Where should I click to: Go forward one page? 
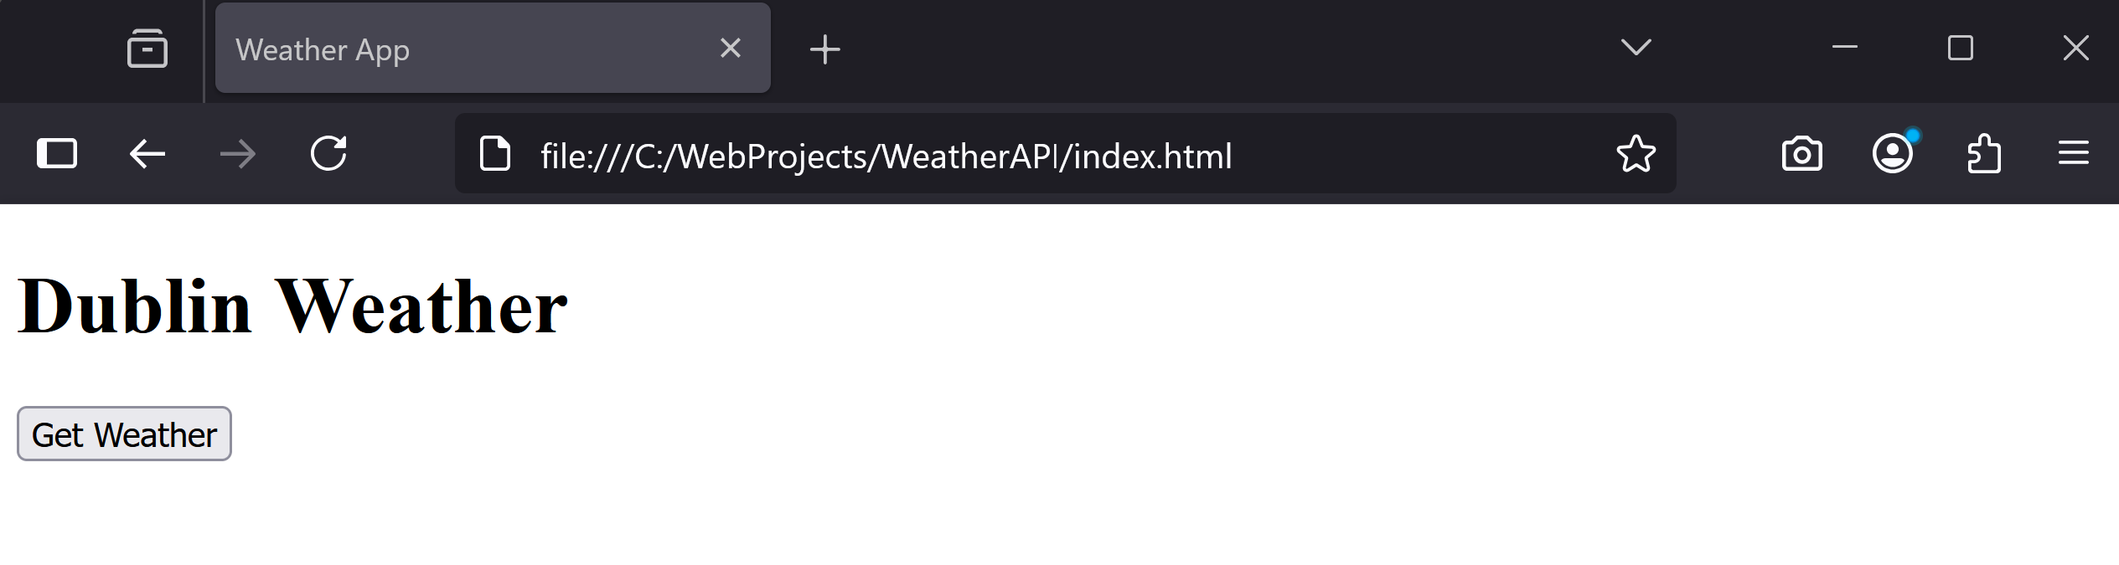click(238, 154)
